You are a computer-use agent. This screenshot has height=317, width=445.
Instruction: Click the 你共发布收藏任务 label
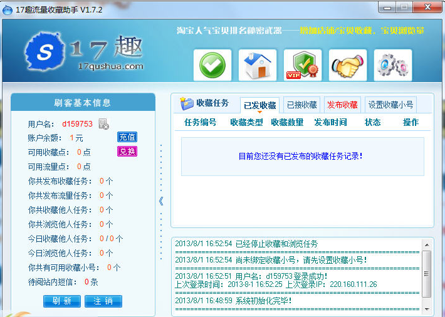pyautogui.click(x=60, y=181)
